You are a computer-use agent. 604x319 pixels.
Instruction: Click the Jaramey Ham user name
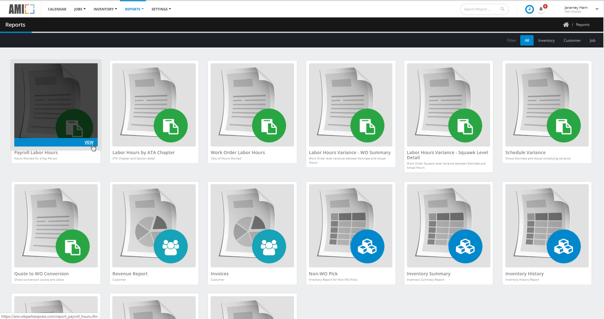(x=576, y=8)
